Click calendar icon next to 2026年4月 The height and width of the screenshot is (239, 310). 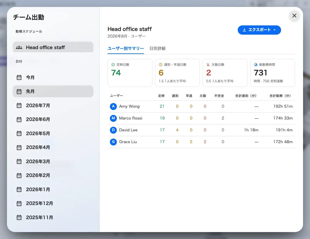19,147
